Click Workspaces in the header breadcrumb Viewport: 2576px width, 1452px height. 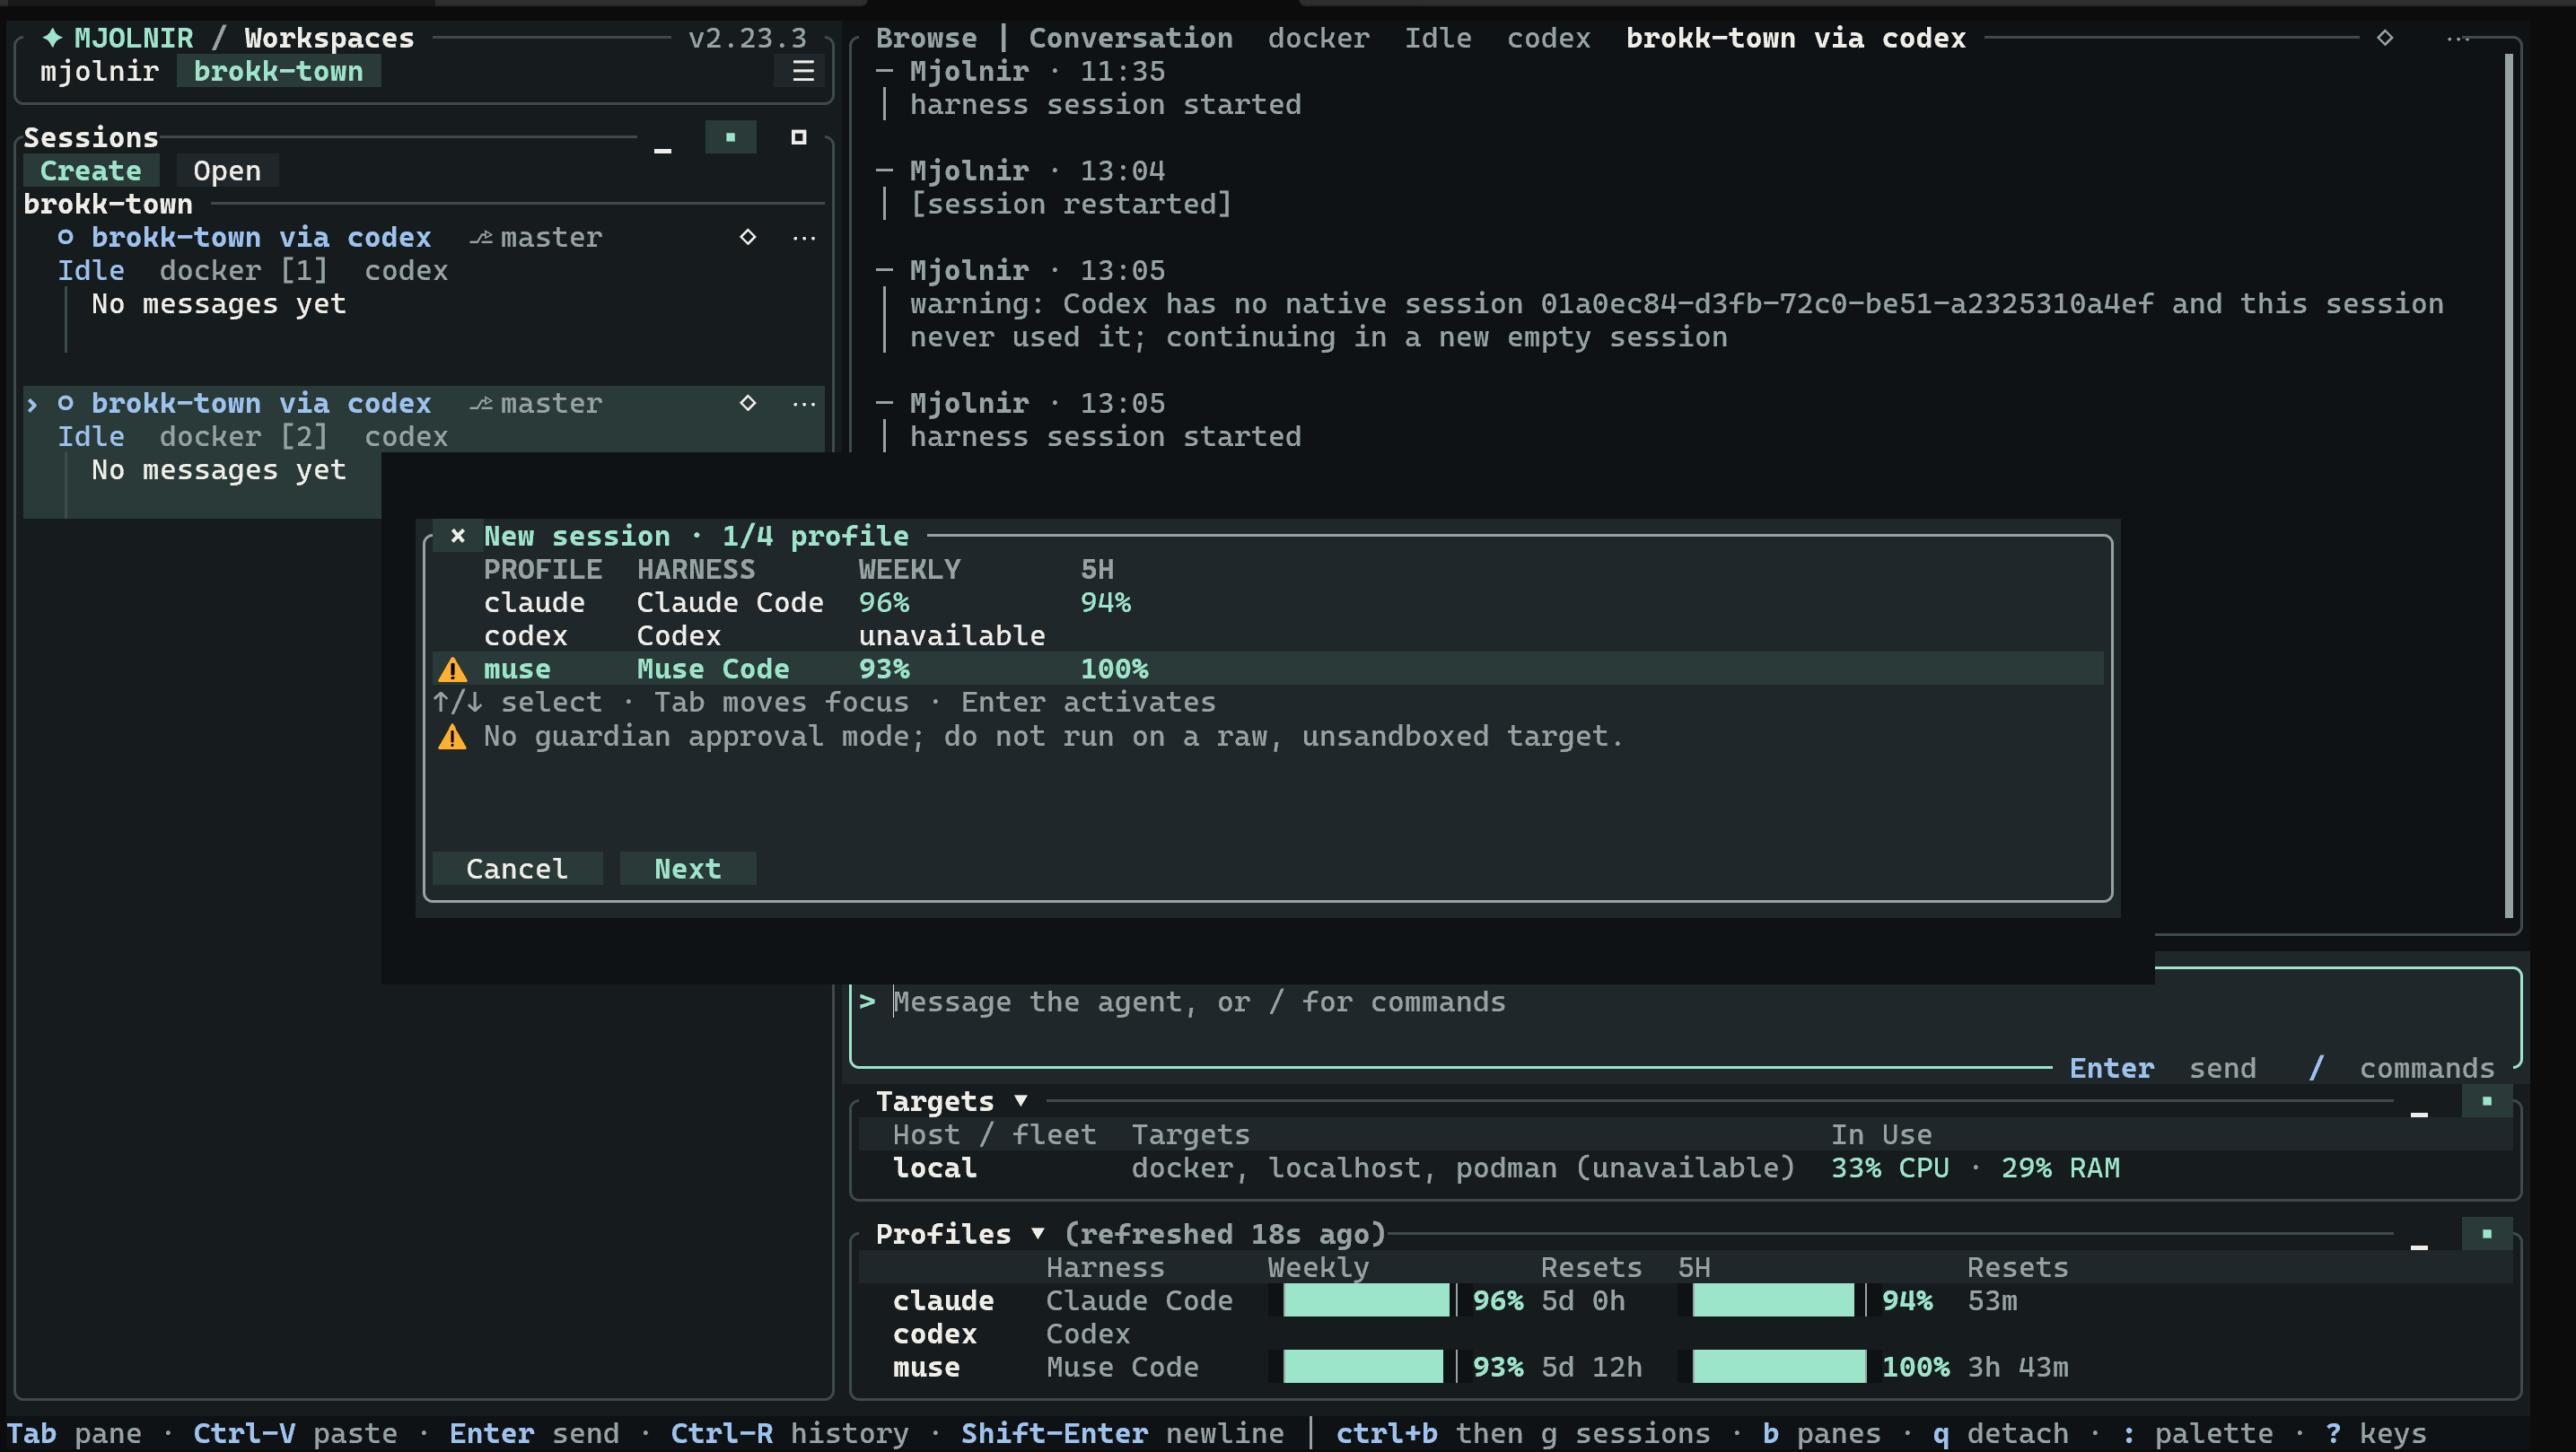pos(329,38)
